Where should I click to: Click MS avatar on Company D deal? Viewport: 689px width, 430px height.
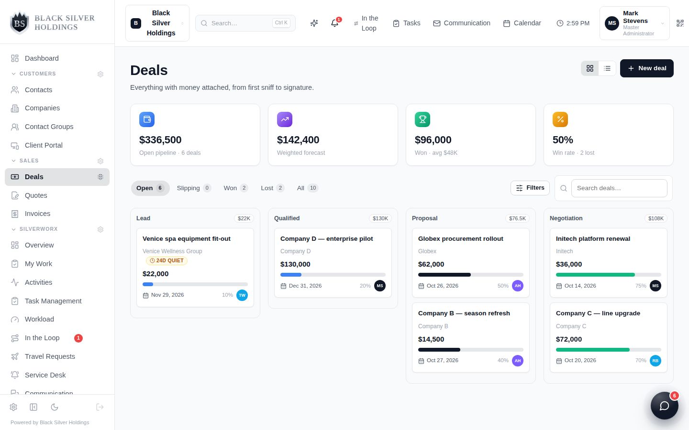[x=380, y=286]
